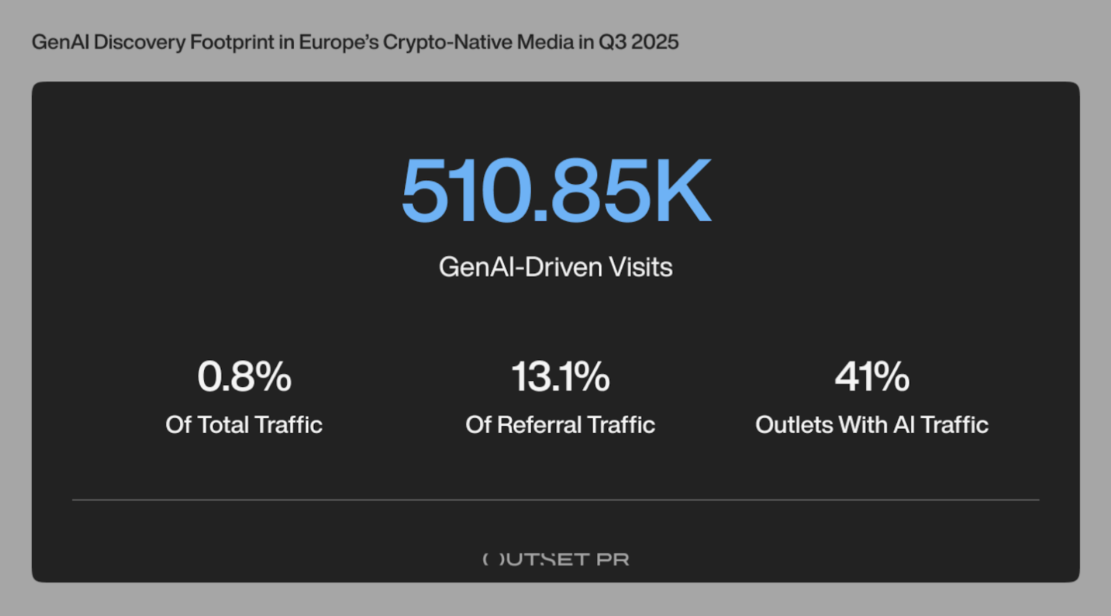The width and height of the screenshot is (1111, 616).
Task: Click the Of Referral Traffic caption
Action: (x=560, y=425)
